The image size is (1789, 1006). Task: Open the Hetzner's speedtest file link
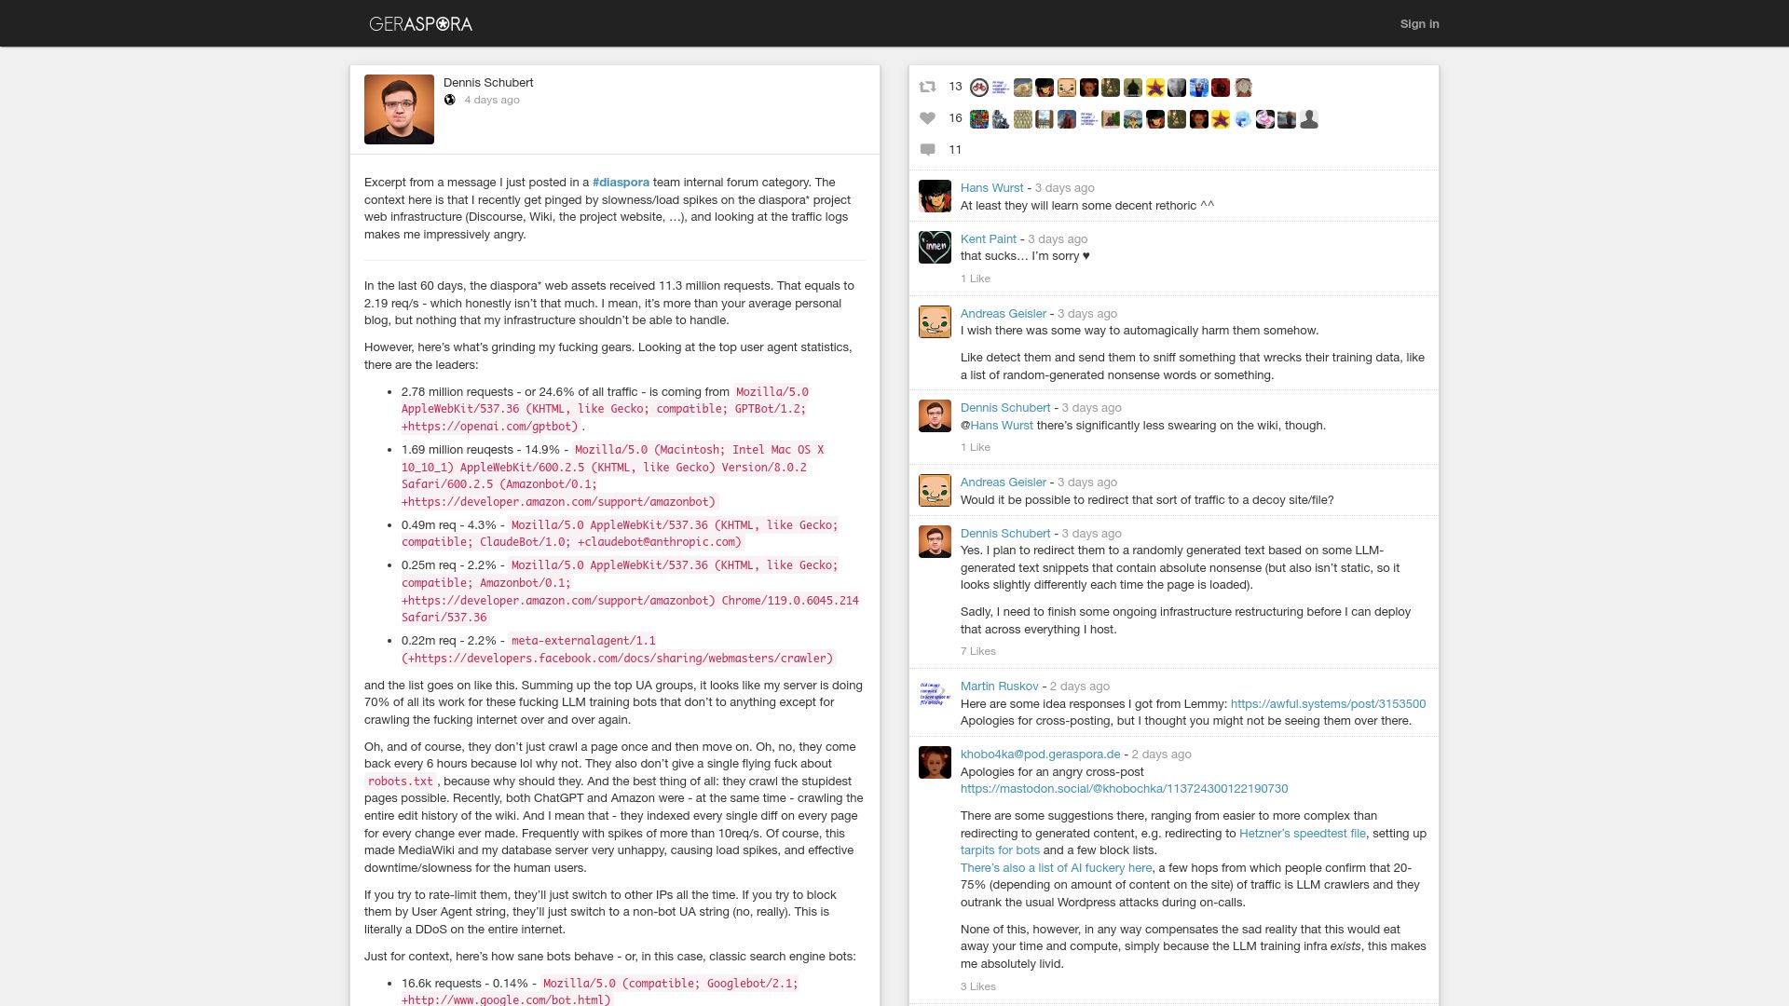pos(1302,834)
